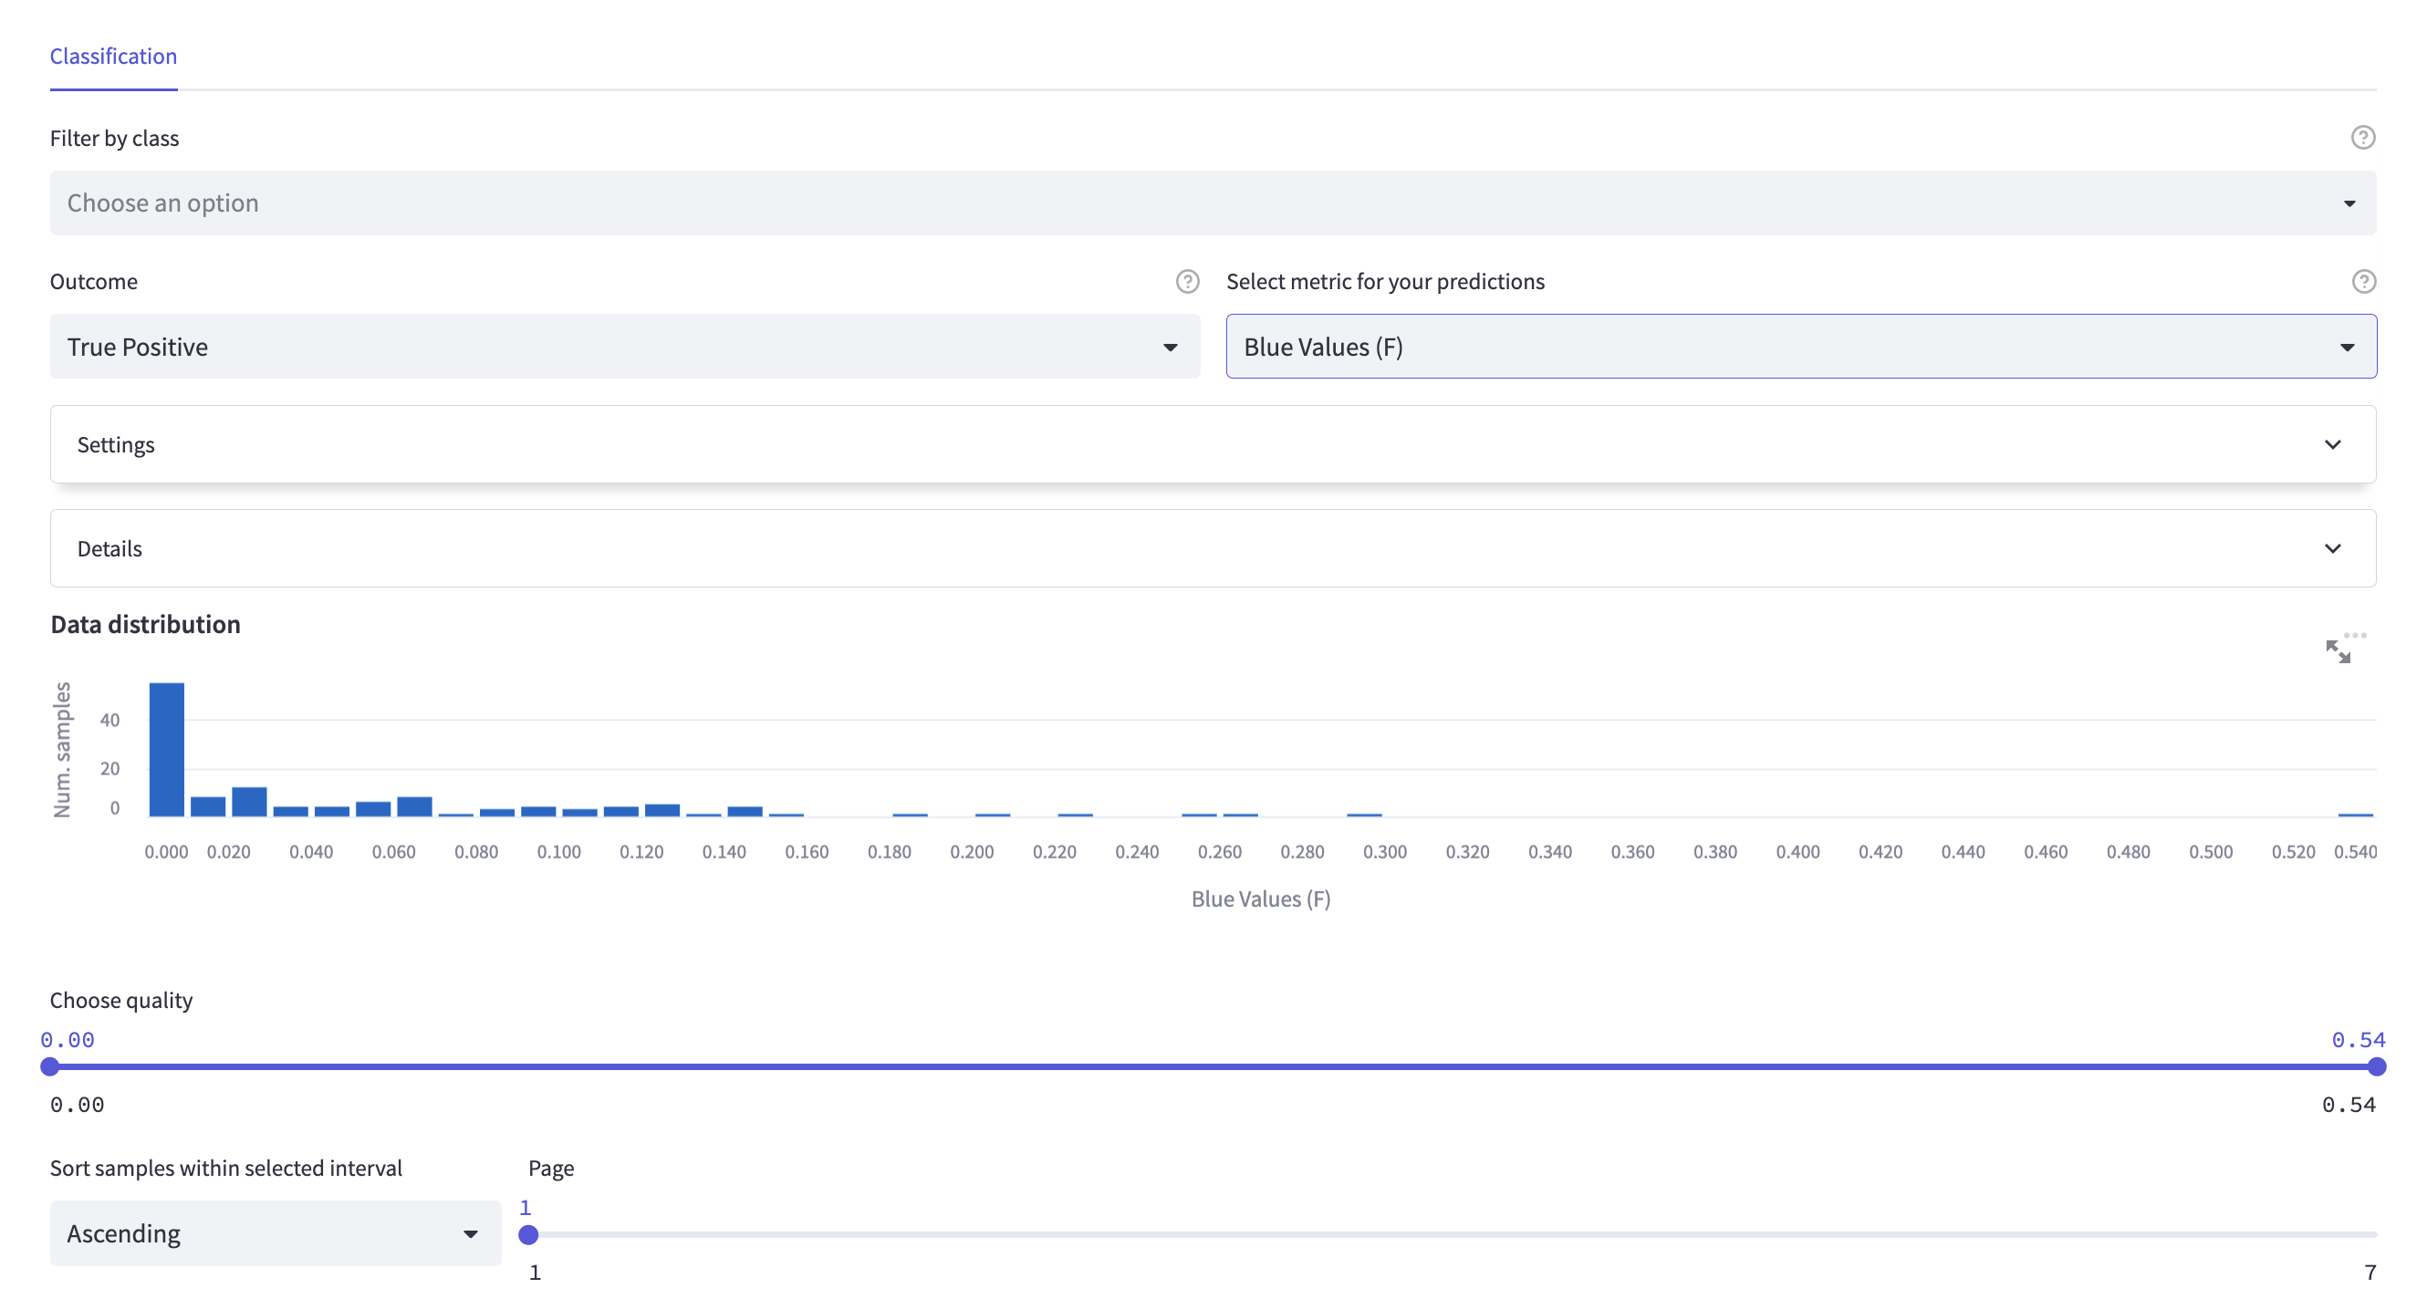Open help icon next to Outcome
This screenshot has width=2427, height=1299.
click(x=1187, y=282)
